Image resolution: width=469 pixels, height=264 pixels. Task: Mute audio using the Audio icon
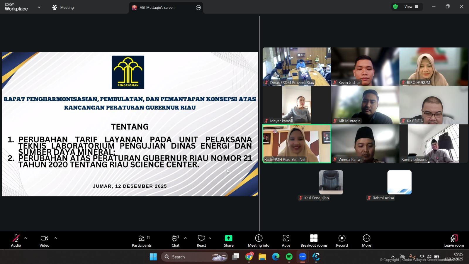(16, 240)
